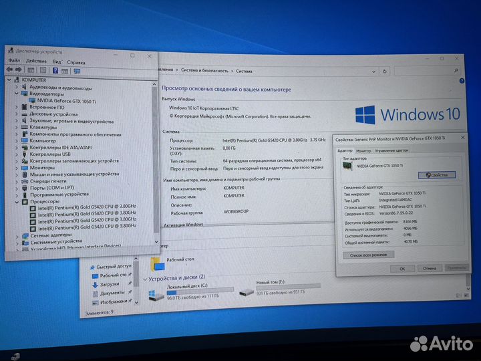The width and height of the screenshot is (481, 361).
Task: Open Быстрый доступ in Explorer sidebar
Action: click(x=111, y=267)
